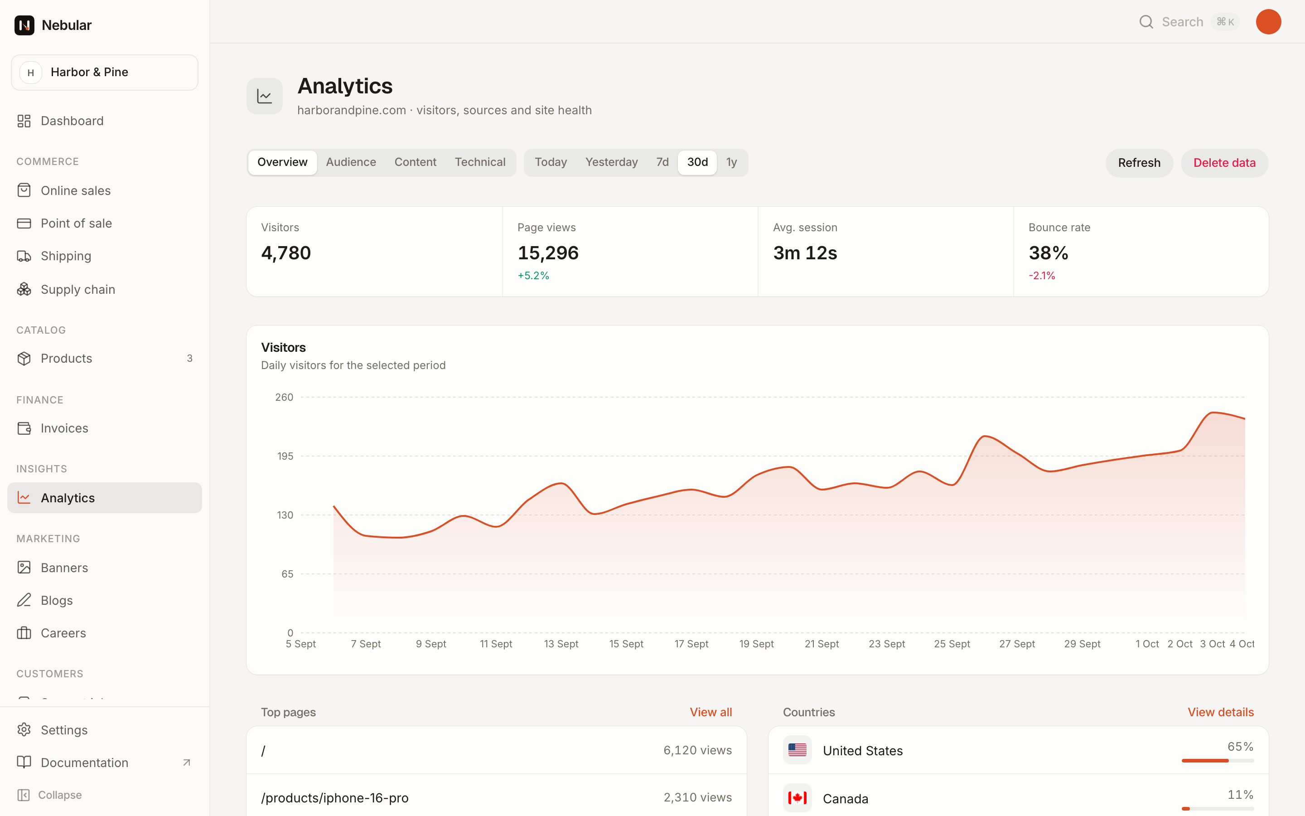This screenshot has height=816, width=1305.
Task: Select the 30d time range
Action: point(697,162)
